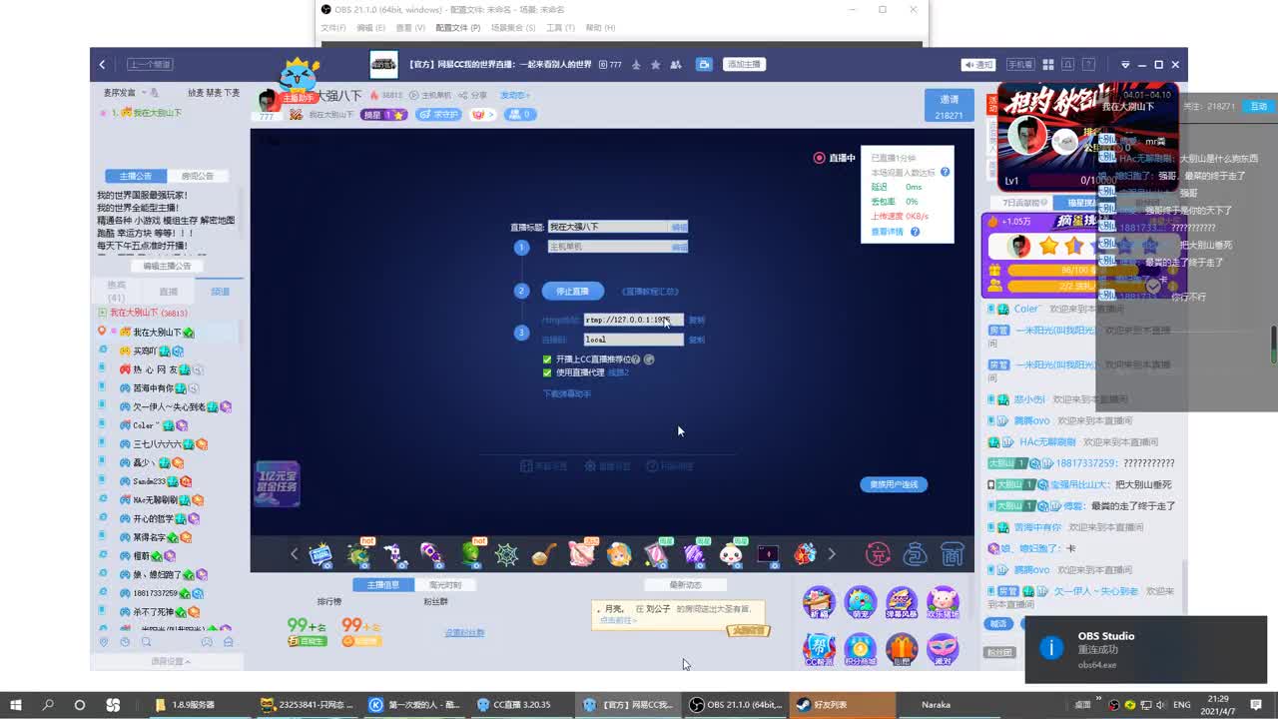Switch to the 频道 tab
Viewport: 1278px width, 719px height.
221,292
